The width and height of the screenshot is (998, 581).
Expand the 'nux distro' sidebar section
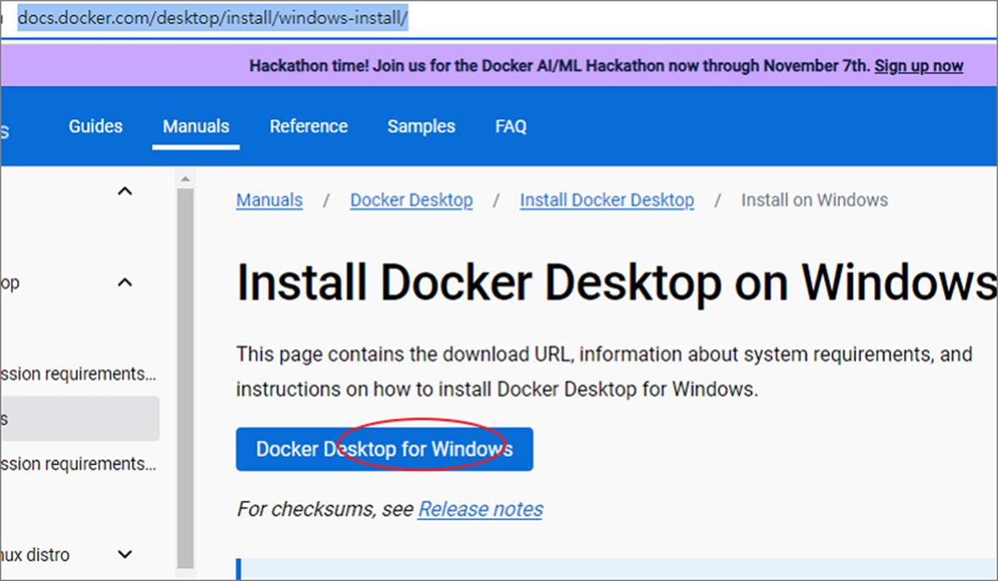[x=125, y=554]
